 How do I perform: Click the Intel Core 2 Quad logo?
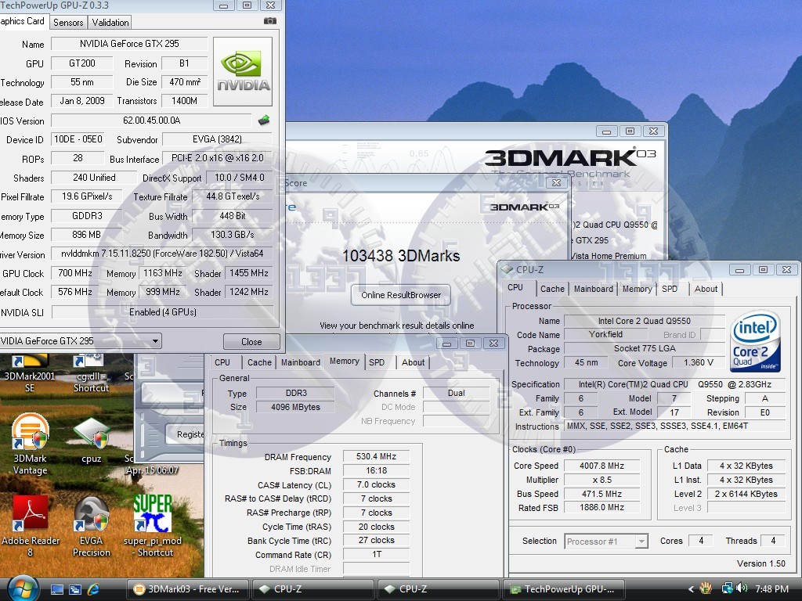[755, 340]
